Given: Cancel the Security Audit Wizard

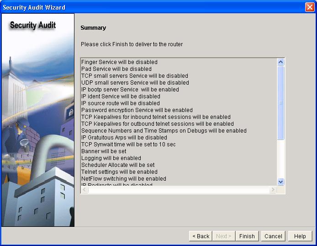Looking at the screenshot, I should click(273, 236).
